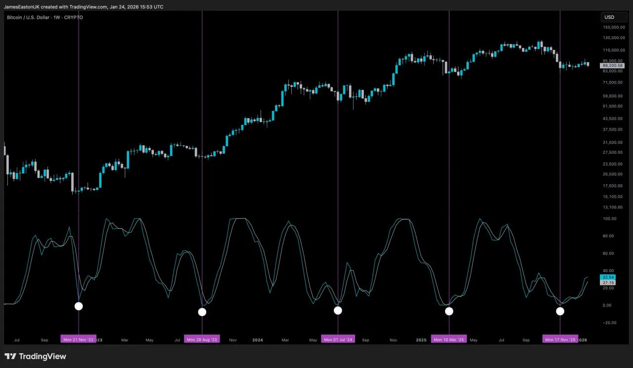The height and width of the screenshot is (368, 633).
Task: Click white circle marker on Jul '24 line
Action: (338, 310)
